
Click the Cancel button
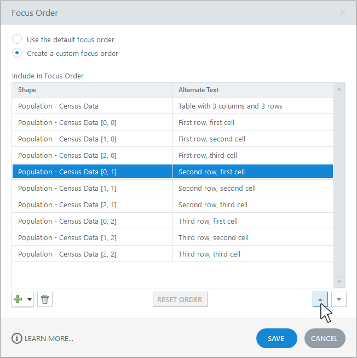[325, 338]
